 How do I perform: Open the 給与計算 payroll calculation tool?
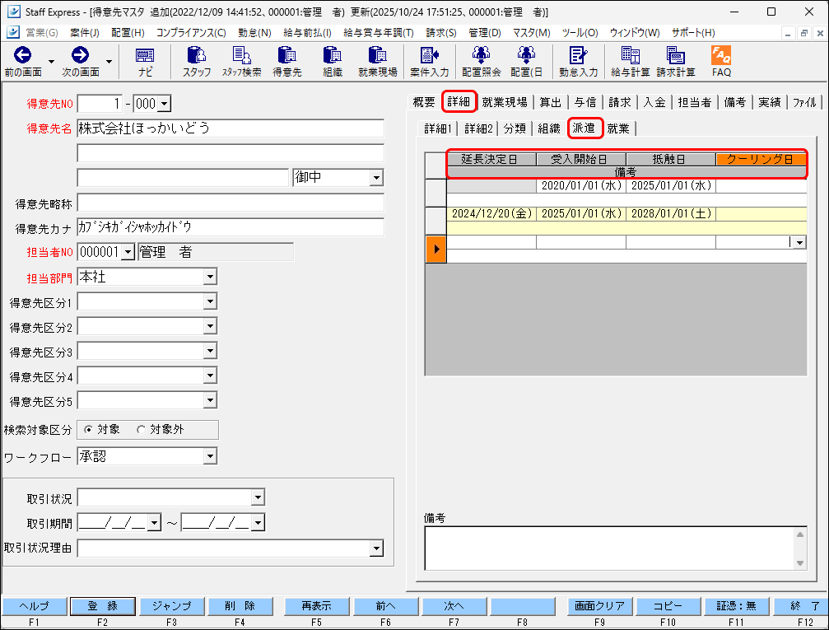click(x=632, y=60)
